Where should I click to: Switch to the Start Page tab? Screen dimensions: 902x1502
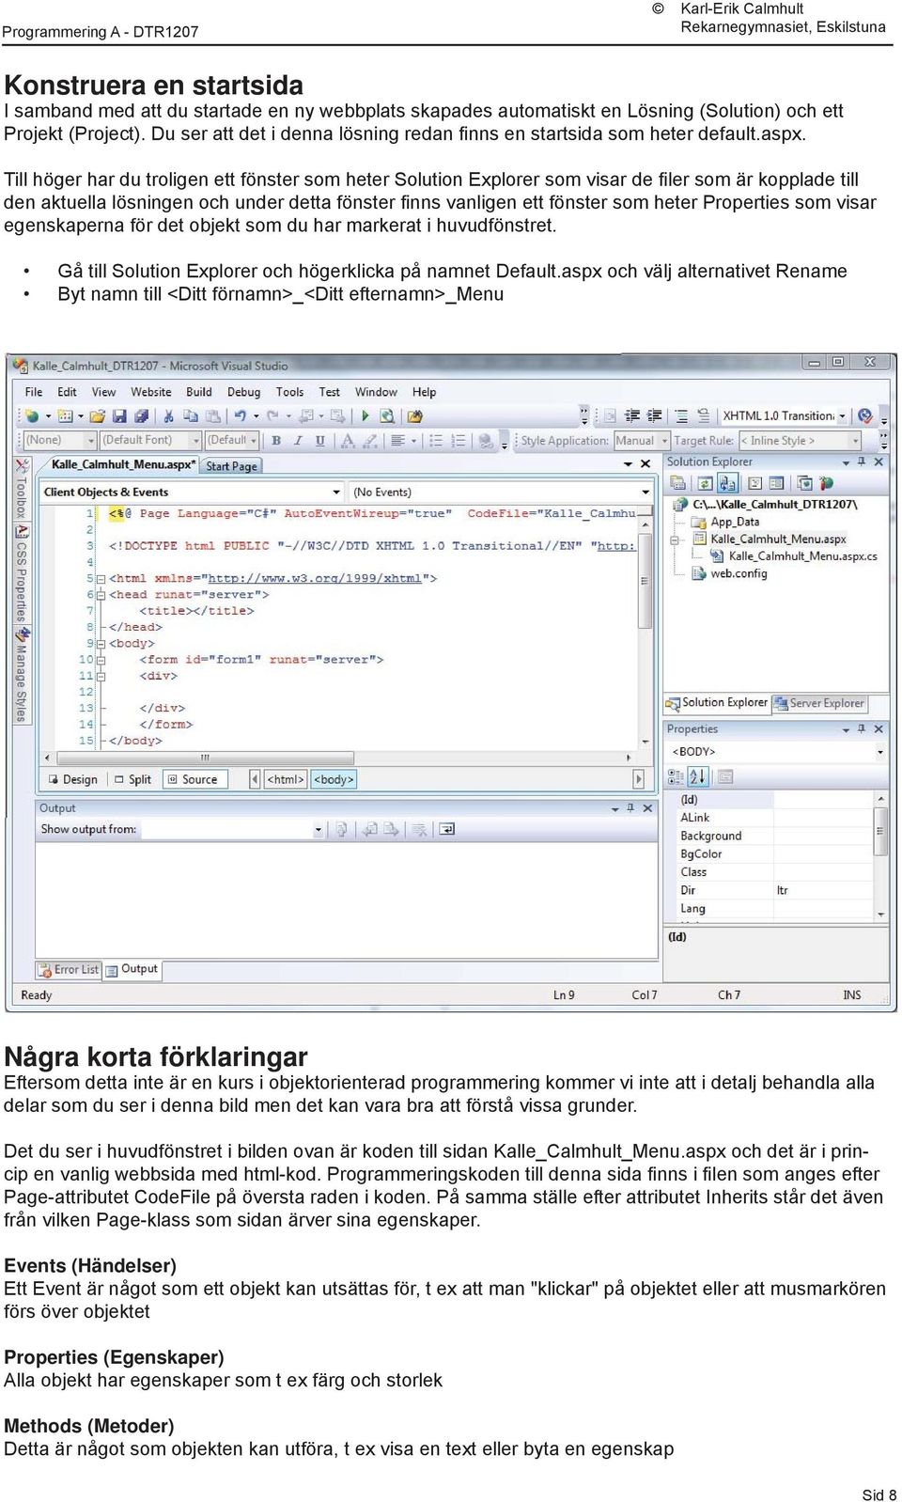pos(231,465)
